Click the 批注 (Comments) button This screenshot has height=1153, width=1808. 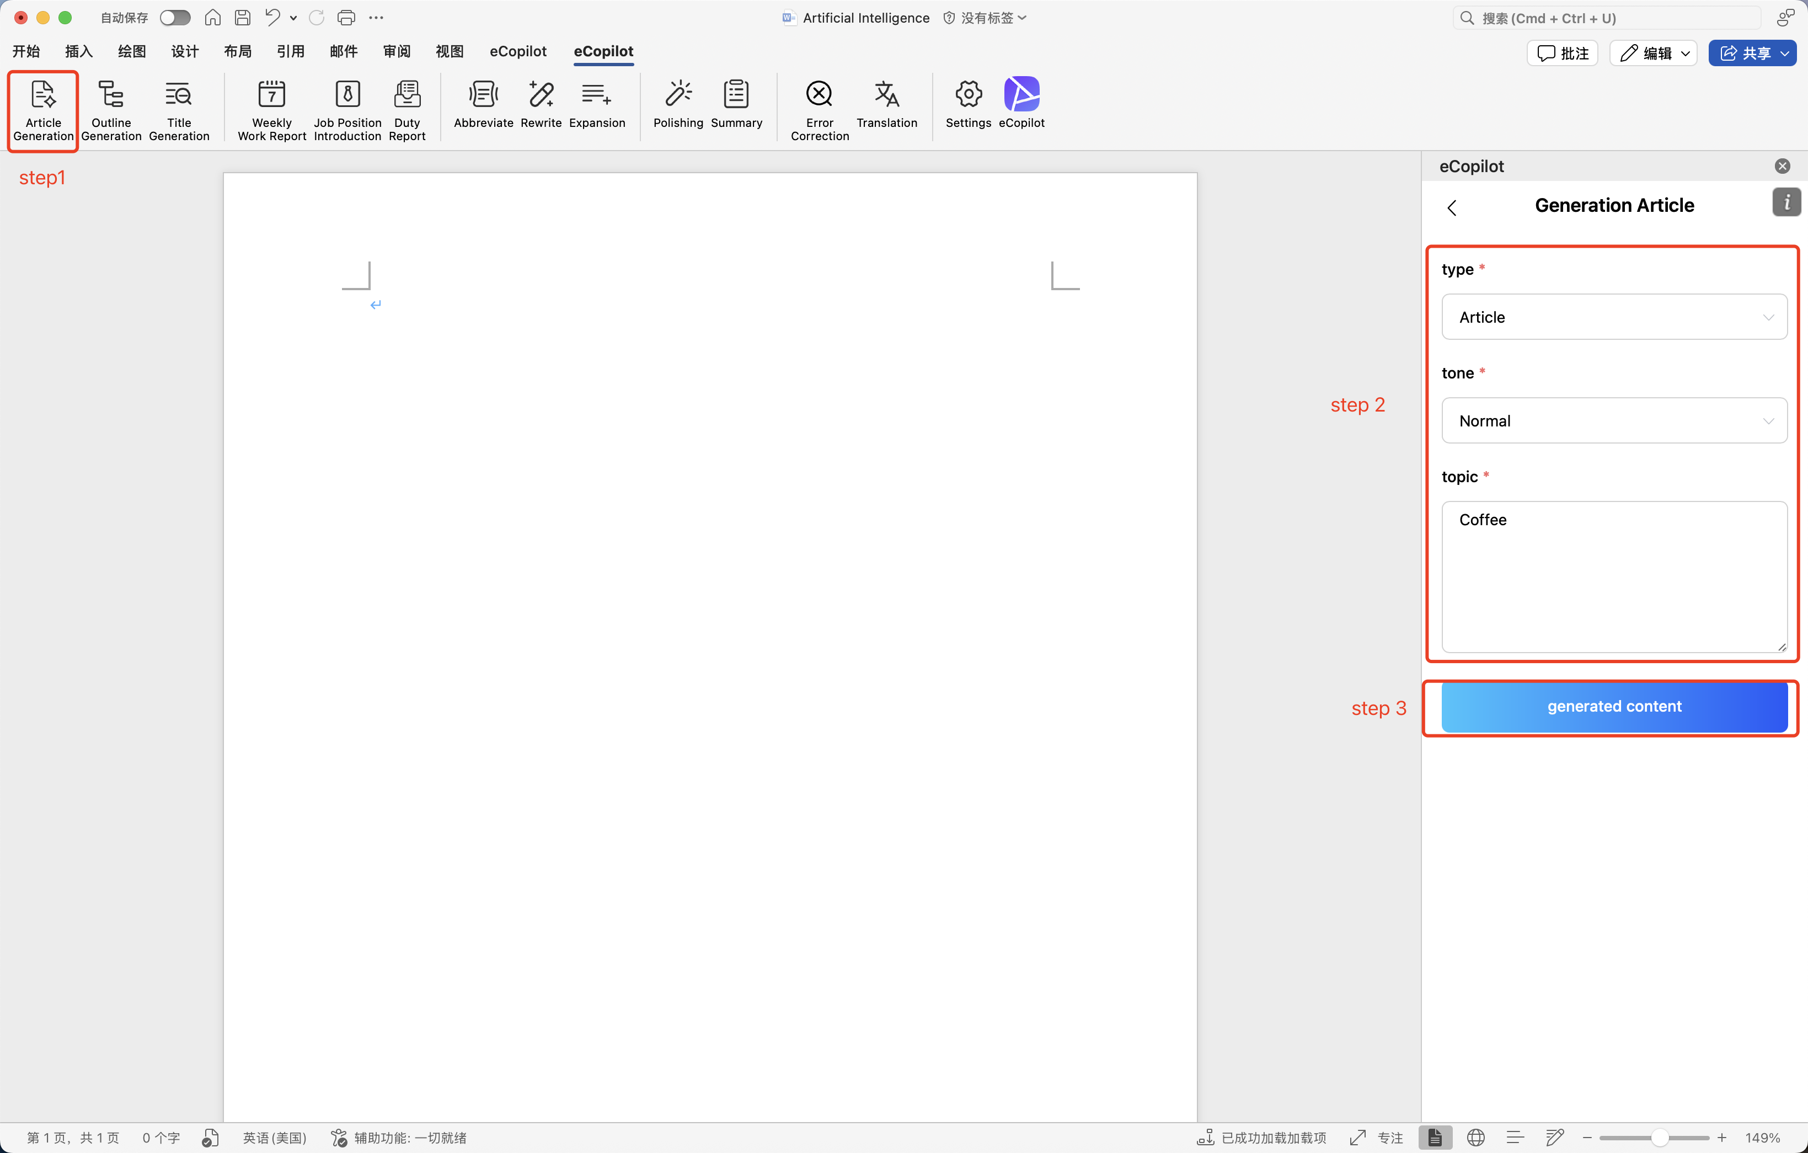pos(1563,54)
